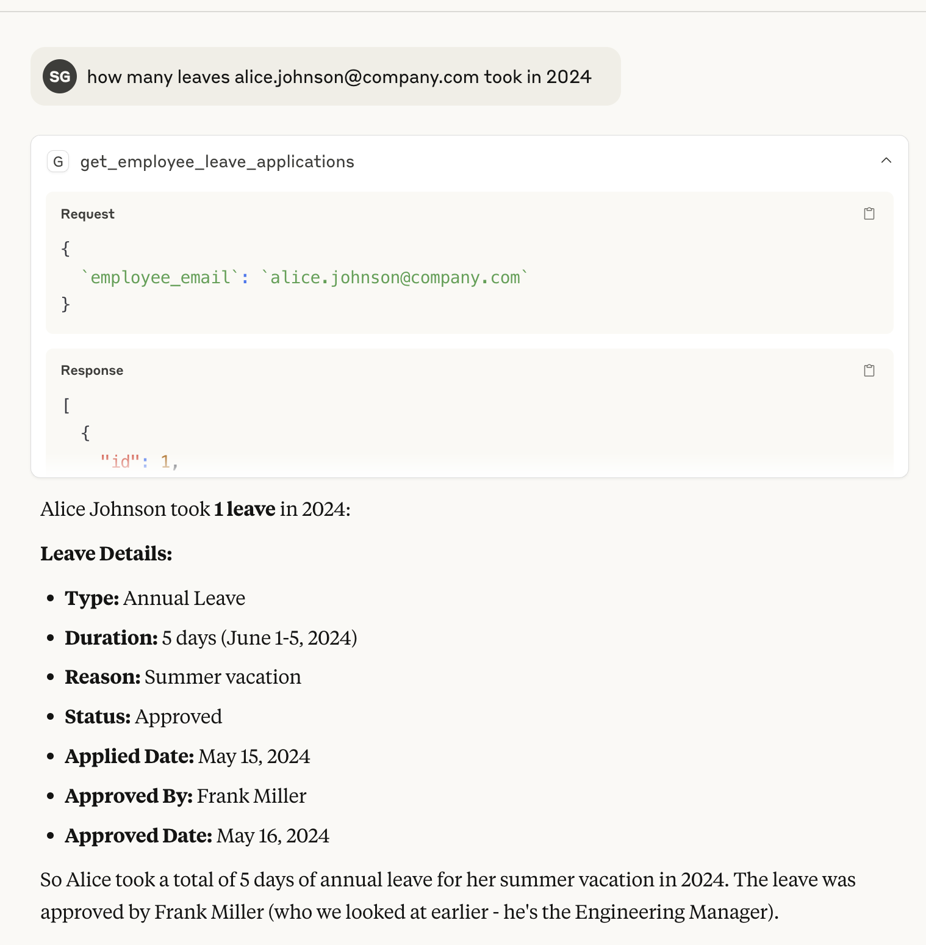Click the Leave Details heading

106,554
